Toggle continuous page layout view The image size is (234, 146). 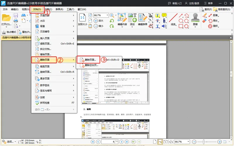pyautogui.click(x=160, y=142)
